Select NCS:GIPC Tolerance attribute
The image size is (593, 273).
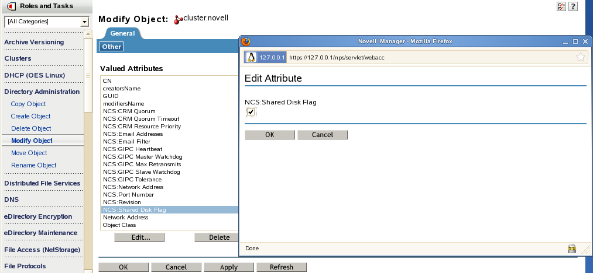pyautogui.click(x=170, y=180)
